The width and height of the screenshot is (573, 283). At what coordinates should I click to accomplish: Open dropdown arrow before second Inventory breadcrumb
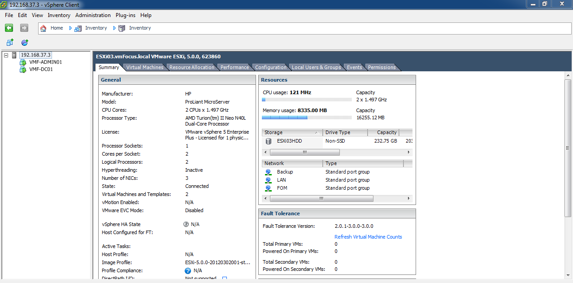[114, 28]
